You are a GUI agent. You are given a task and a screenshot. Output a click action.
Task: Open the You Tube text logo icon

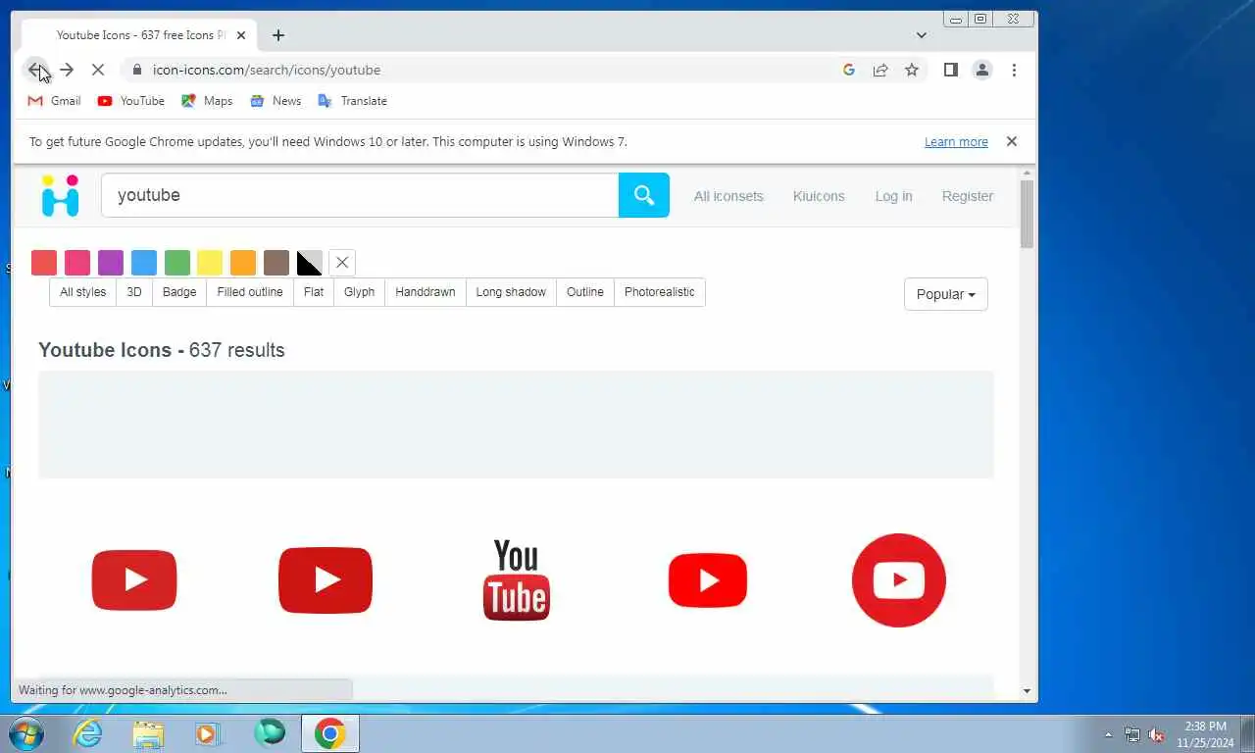pos(517,580)
